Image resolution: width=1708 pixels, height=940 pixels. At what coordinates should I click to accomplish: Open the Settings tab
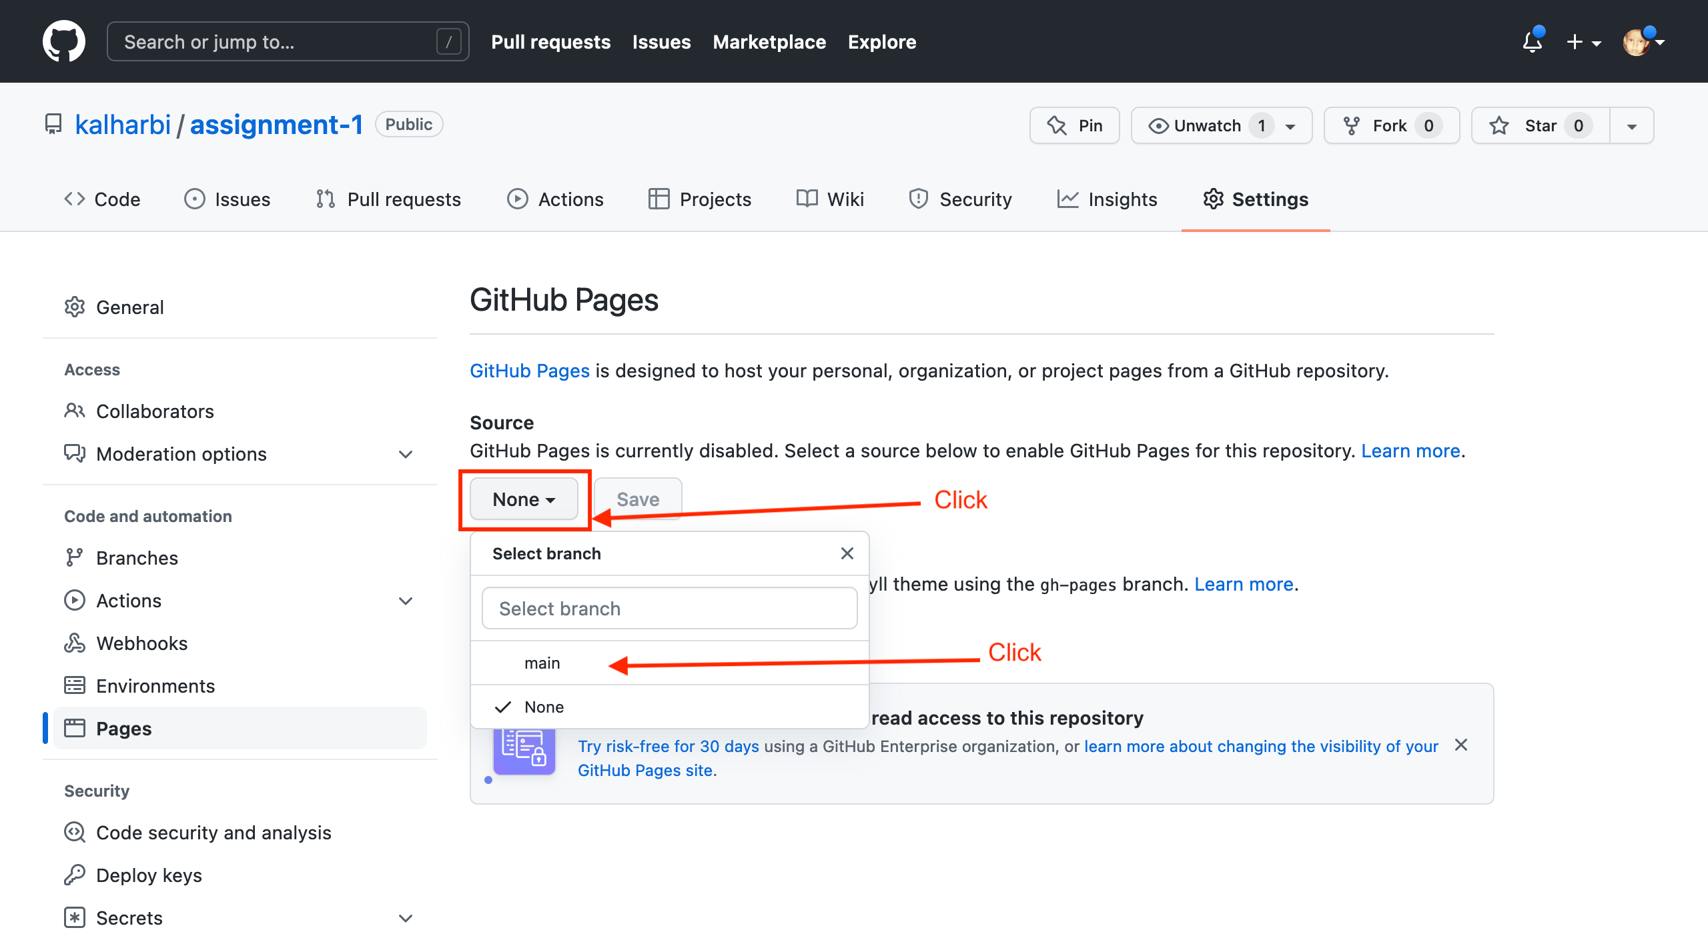[1256, 199]
